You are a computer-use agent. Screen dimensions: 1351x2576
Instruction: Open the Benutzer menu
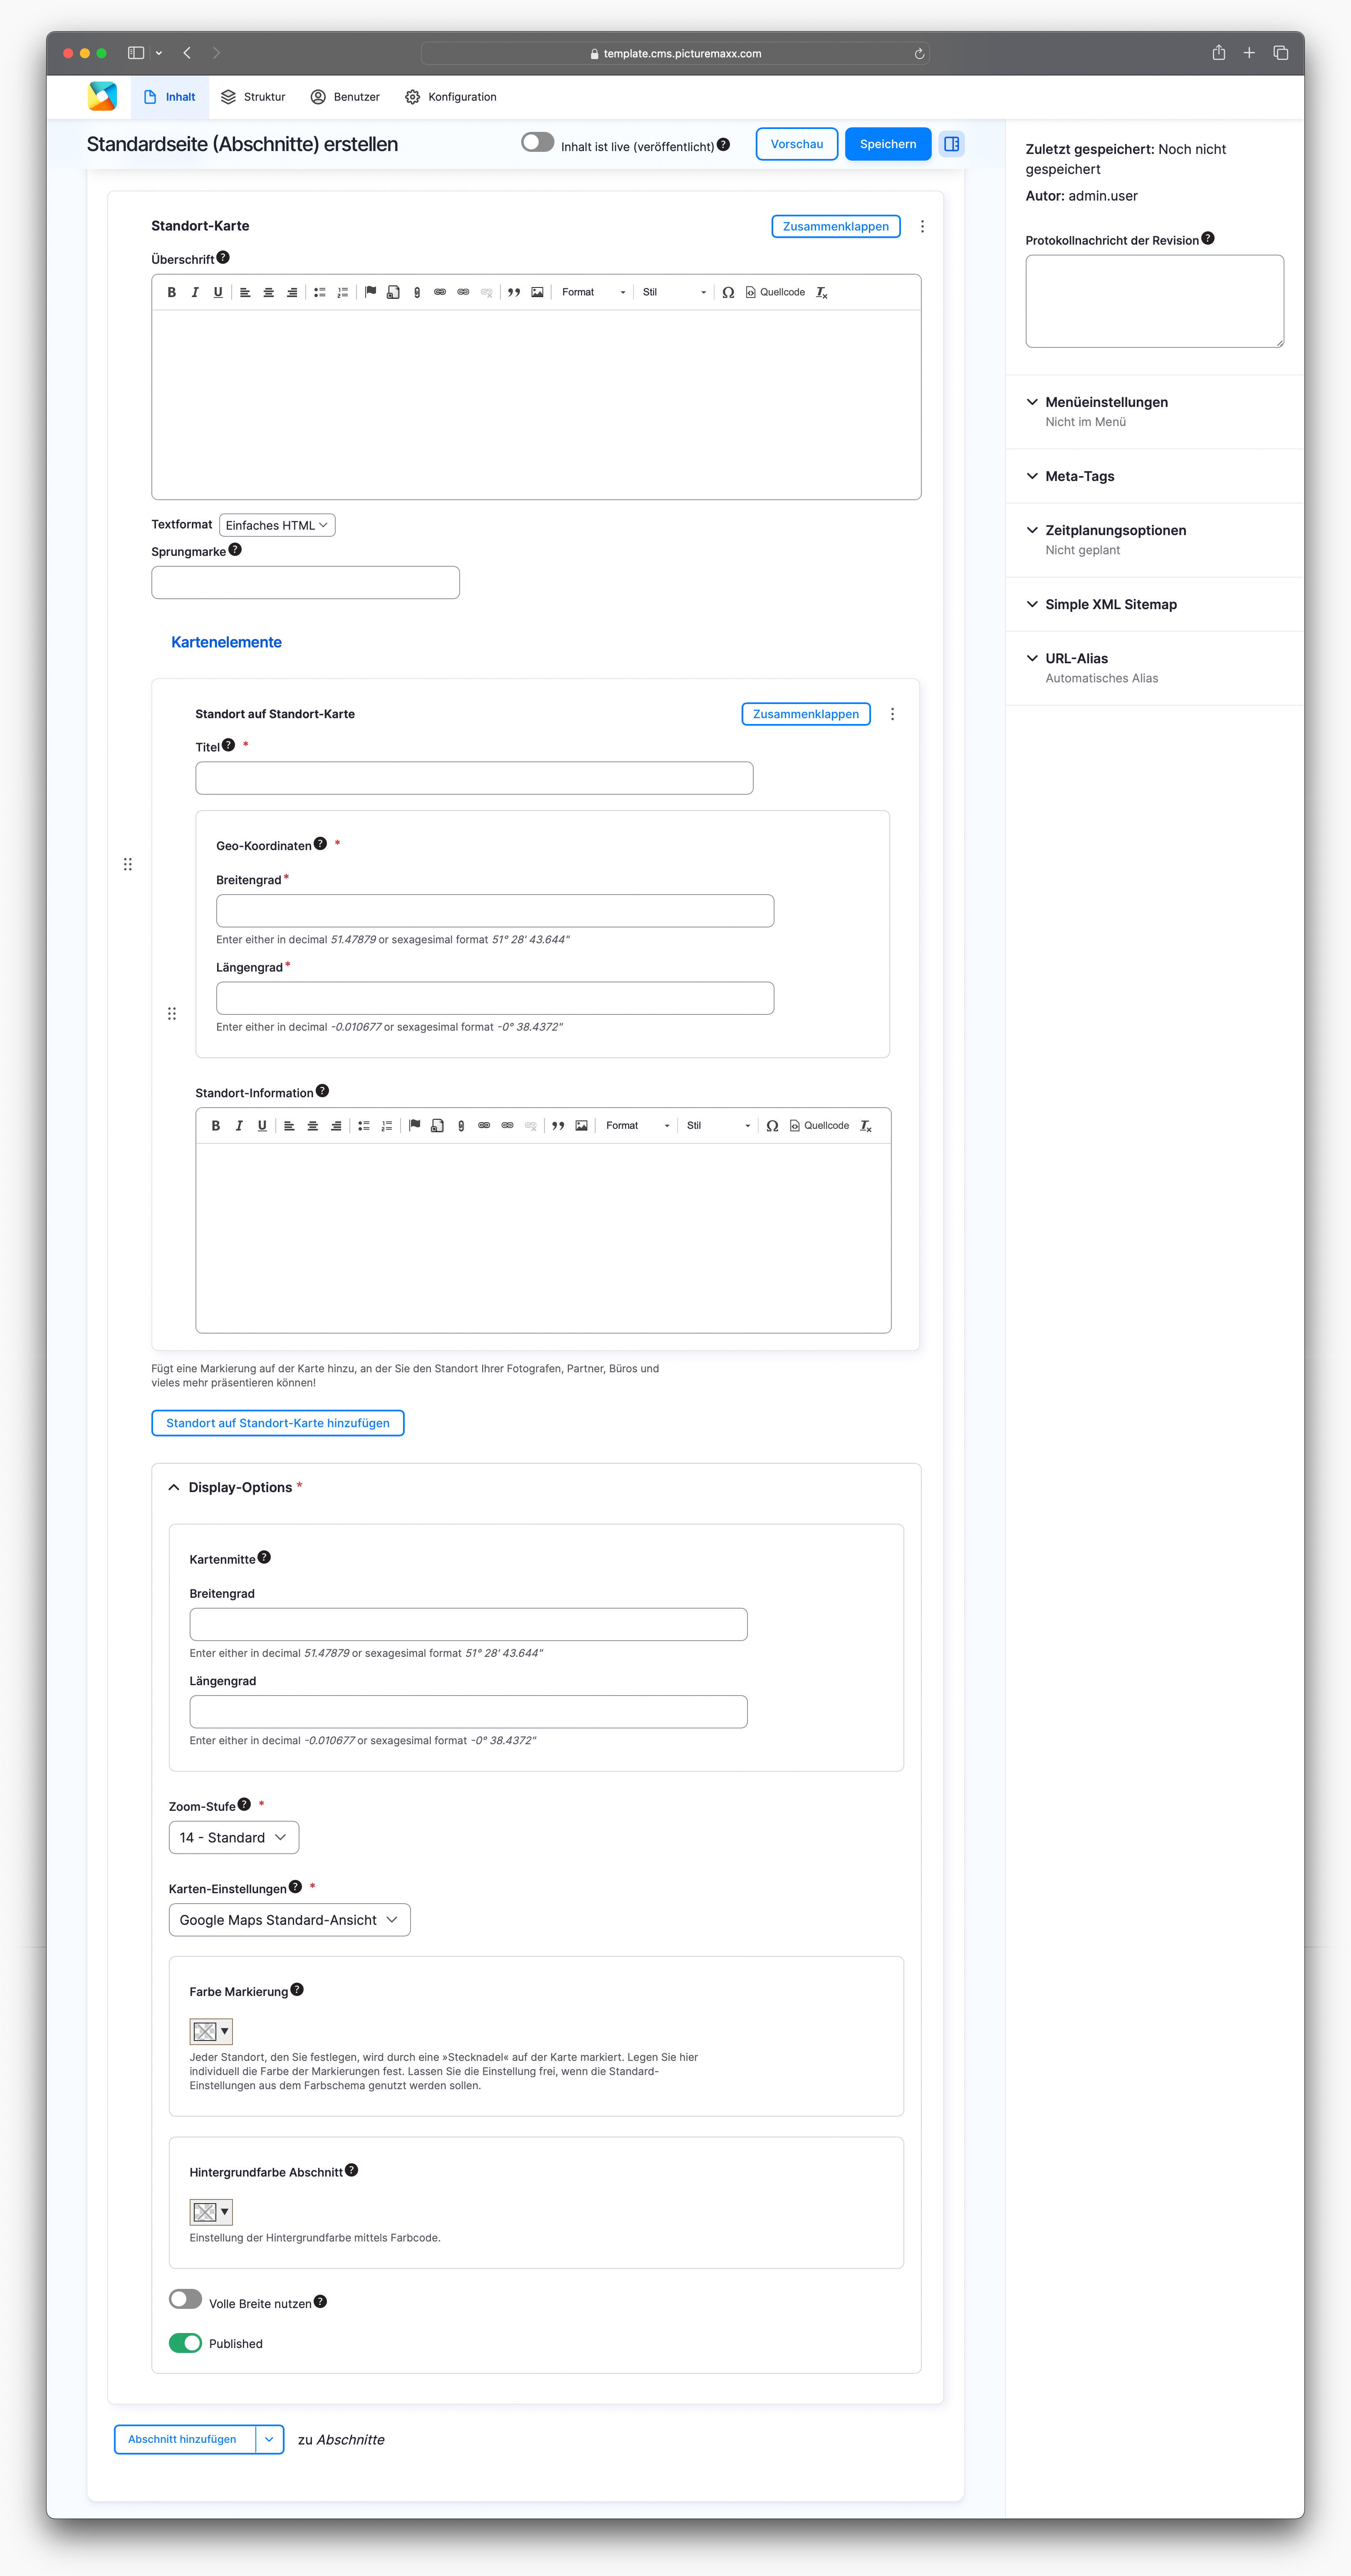point(345,97)
